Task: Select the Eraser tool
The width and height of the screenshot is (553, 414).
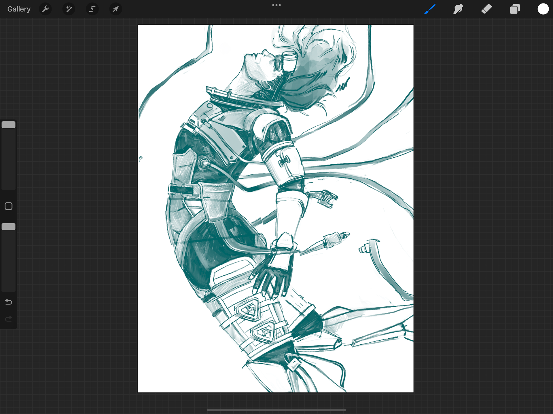Action: (x=486, y=9)
